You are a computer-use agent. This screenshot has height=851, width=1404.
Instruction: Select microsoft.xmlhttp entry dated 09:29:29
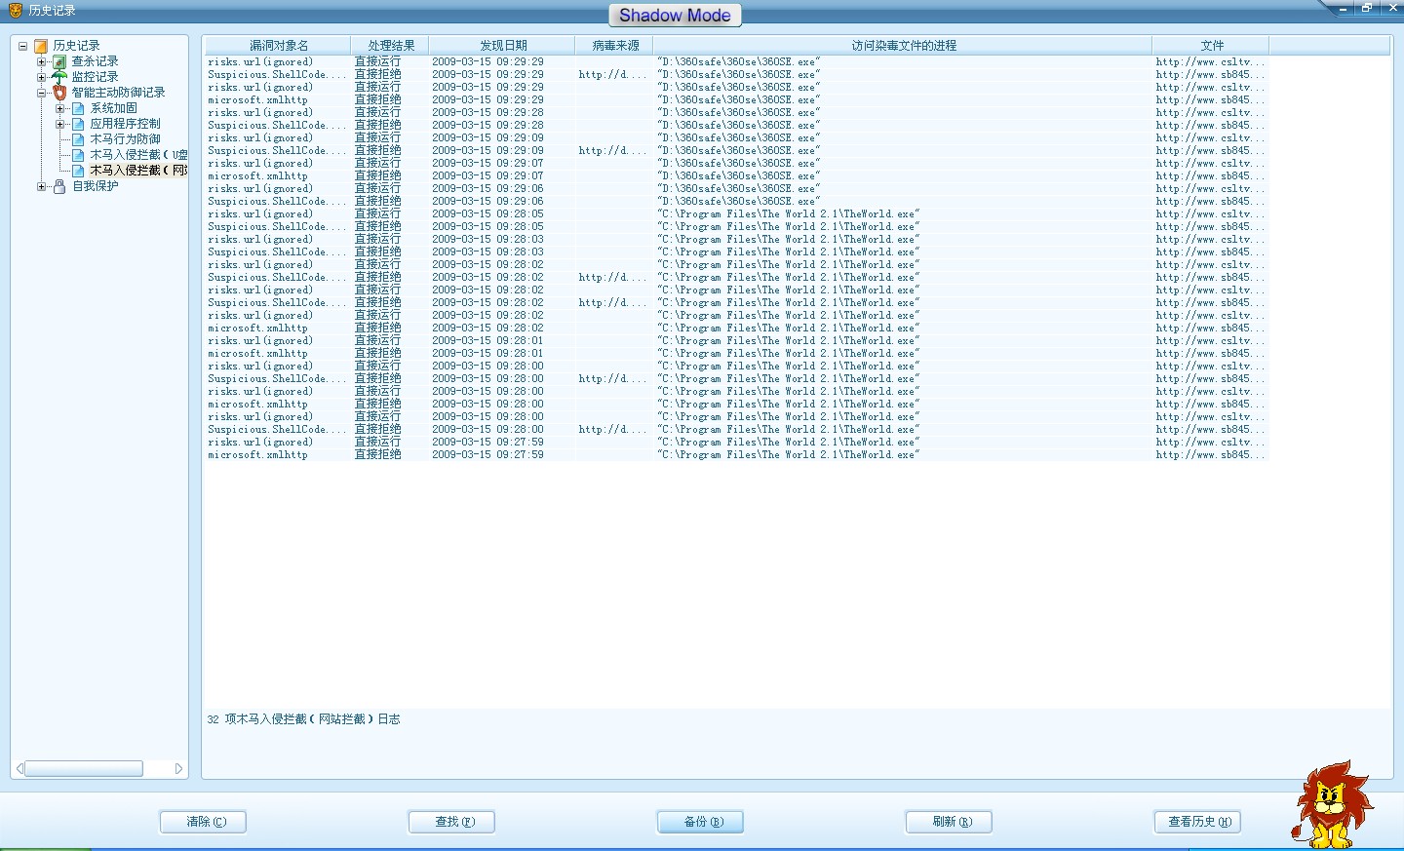click(x=736, y=100)
